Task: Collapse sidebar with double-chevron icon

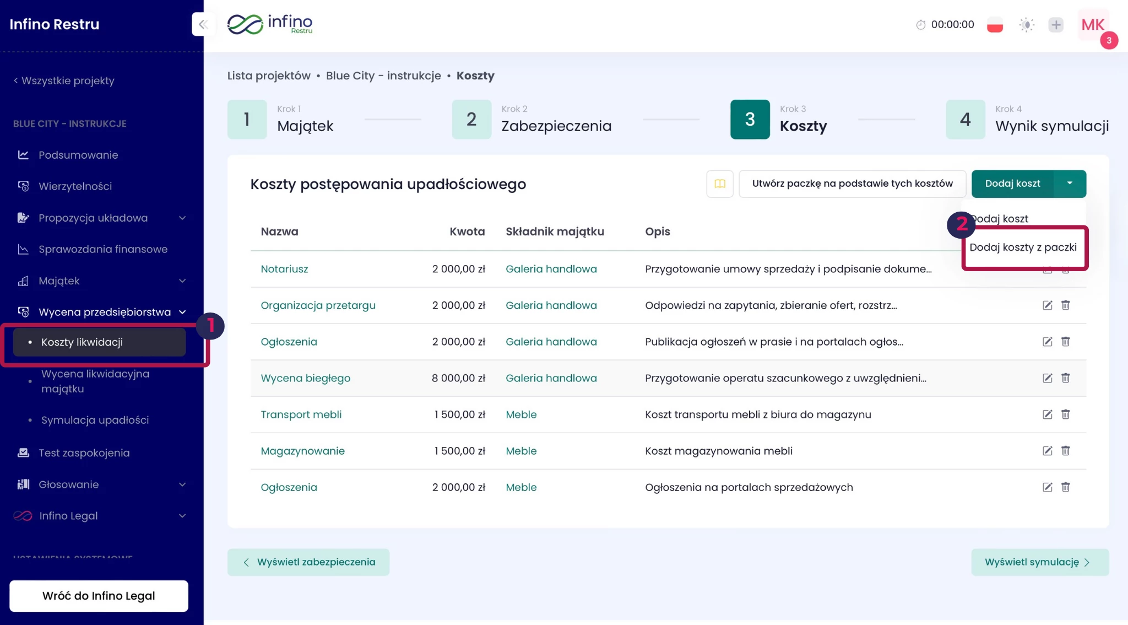Action: tap(203, 24)
